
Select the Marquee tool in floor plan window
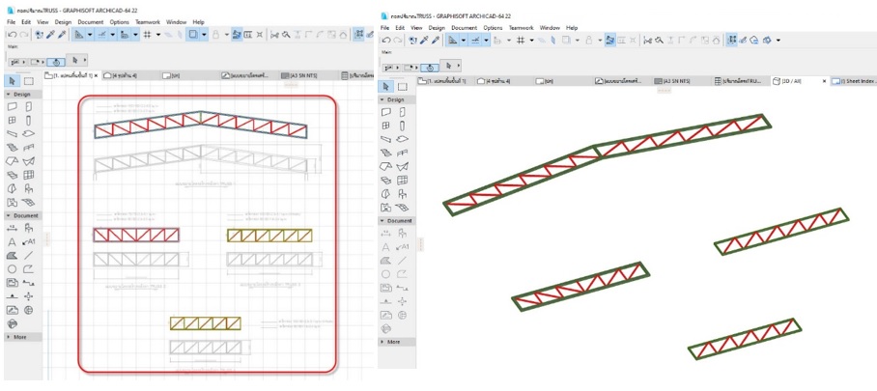[28, 81]
